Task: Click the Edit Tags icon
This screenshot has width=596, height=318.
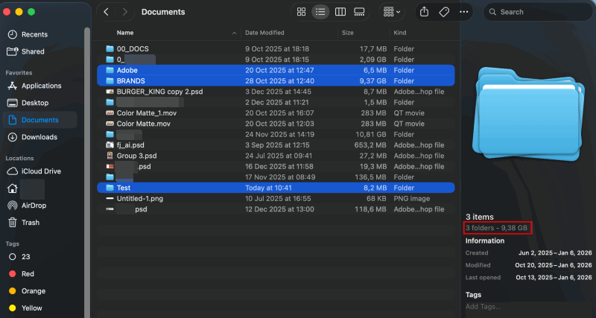Action: [x=444, y=12]
